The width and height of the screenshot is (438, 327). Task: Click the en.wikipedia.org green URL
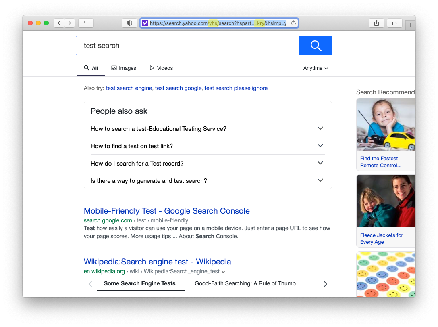[x=104, y=272]
